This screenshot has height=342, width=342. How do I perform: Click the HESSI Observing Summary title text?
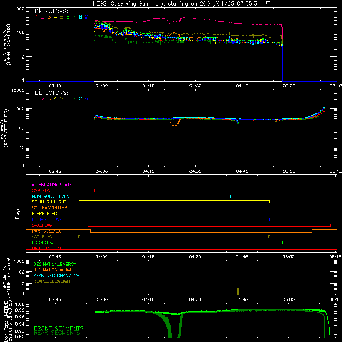pyautogui.click(x=181, y=3)
